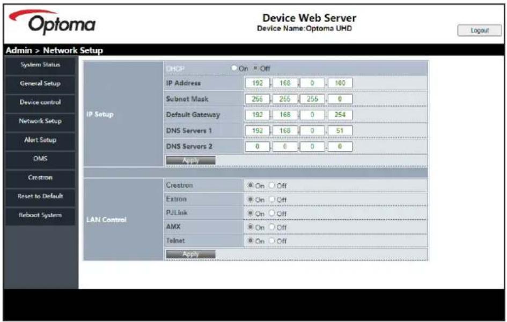The height and width of the screenshot is (322, 507).
Task: Click DNS Servers 2 last octet field
Action: (340, 146)
